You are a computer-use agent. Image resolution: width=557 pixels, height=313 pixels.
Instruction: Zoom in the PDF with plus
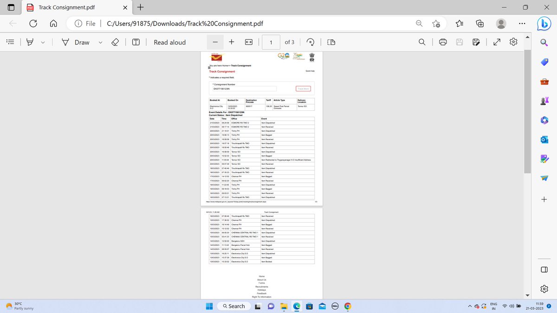tap(232, 42)
